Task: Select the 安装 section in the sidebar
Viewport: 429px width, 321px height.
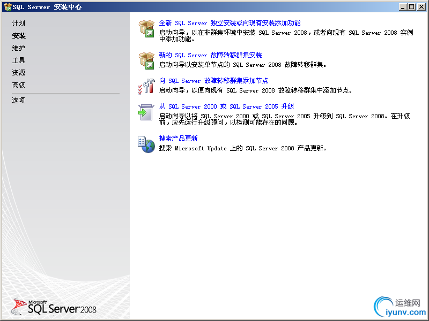Action: click(19, 36)
